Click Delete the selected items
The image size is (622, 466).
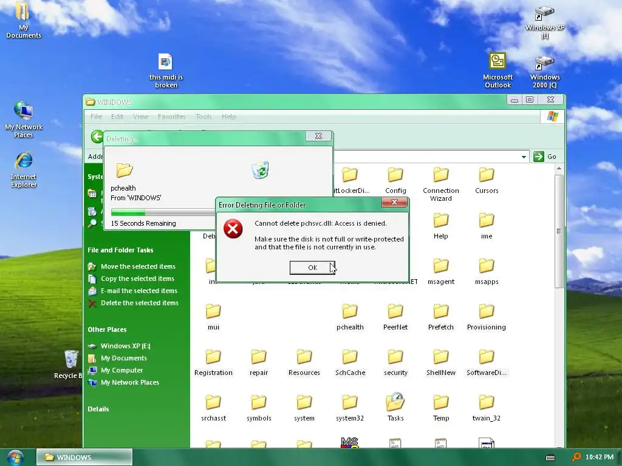coord(140,303)
